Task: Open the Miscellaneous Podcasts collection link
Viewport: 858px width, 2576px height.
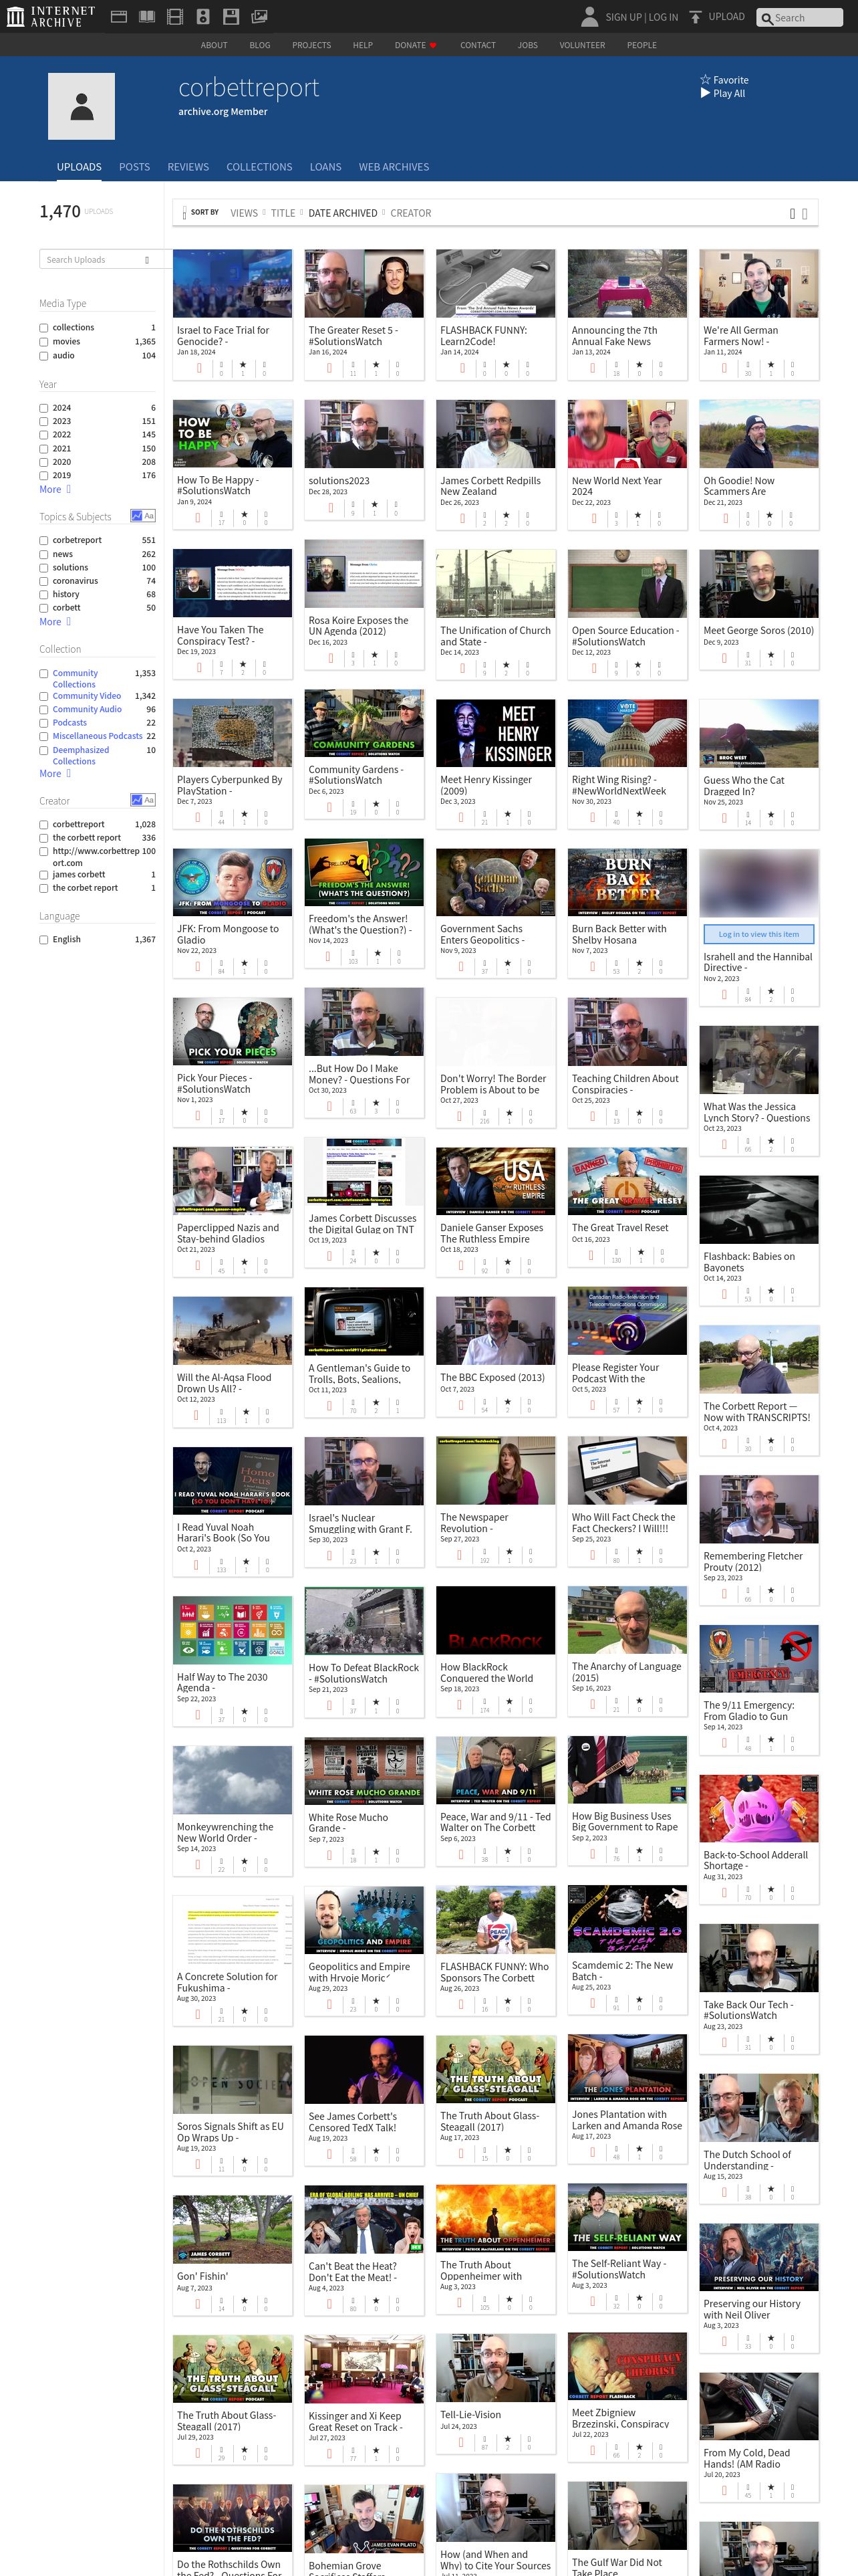Action: click(x=97, y=736)
